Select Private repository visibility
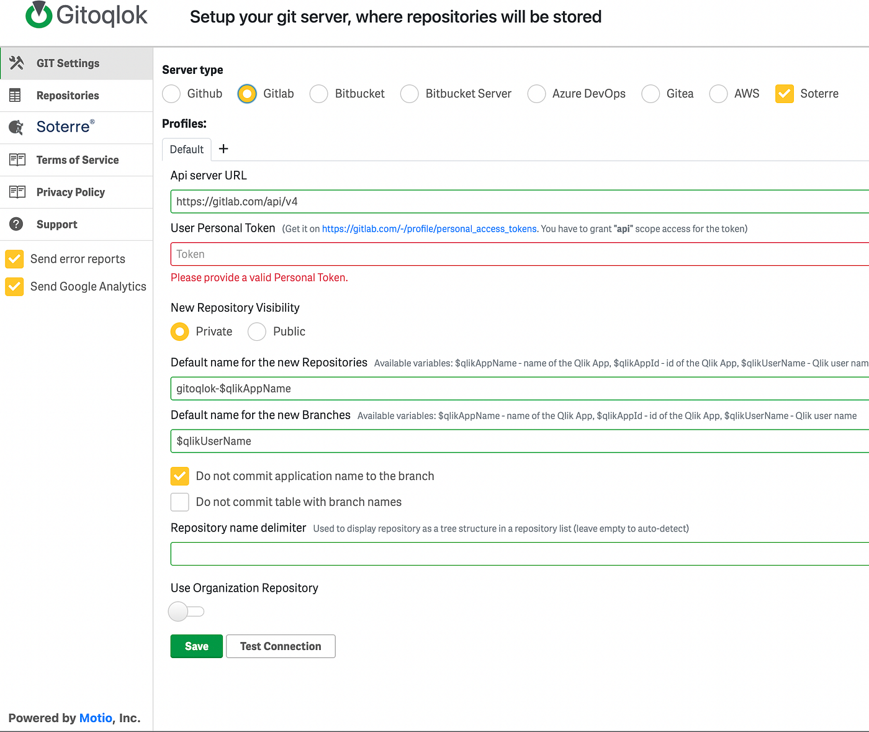869x732 pixels. point(180,332)
